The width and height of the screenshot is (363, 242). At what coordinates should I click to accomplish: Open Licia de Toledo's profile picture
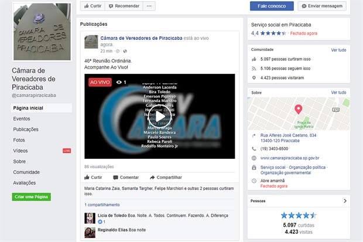click(90, 218)
